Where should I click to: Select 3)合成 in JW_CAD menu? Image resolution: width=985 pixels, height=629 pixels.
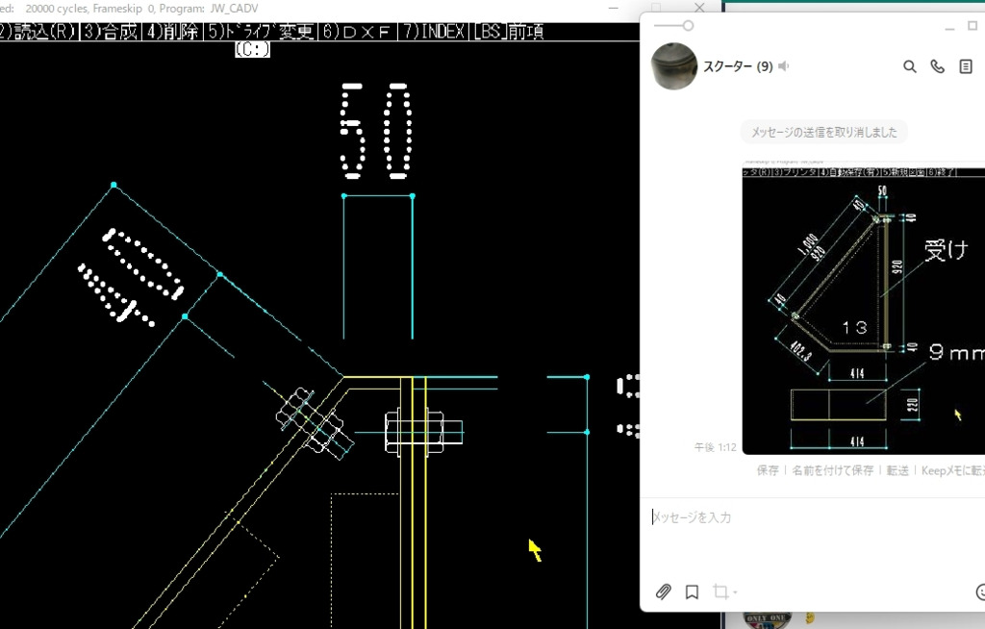[110, 32]
